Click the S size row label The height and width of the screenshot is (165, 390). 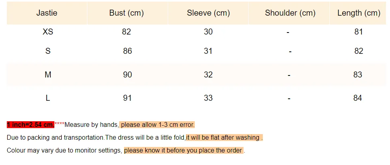47,51
